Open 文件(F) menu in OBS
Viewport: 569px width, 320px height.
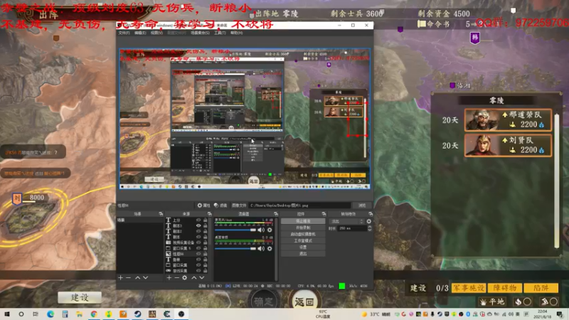[x=124, y=33]
